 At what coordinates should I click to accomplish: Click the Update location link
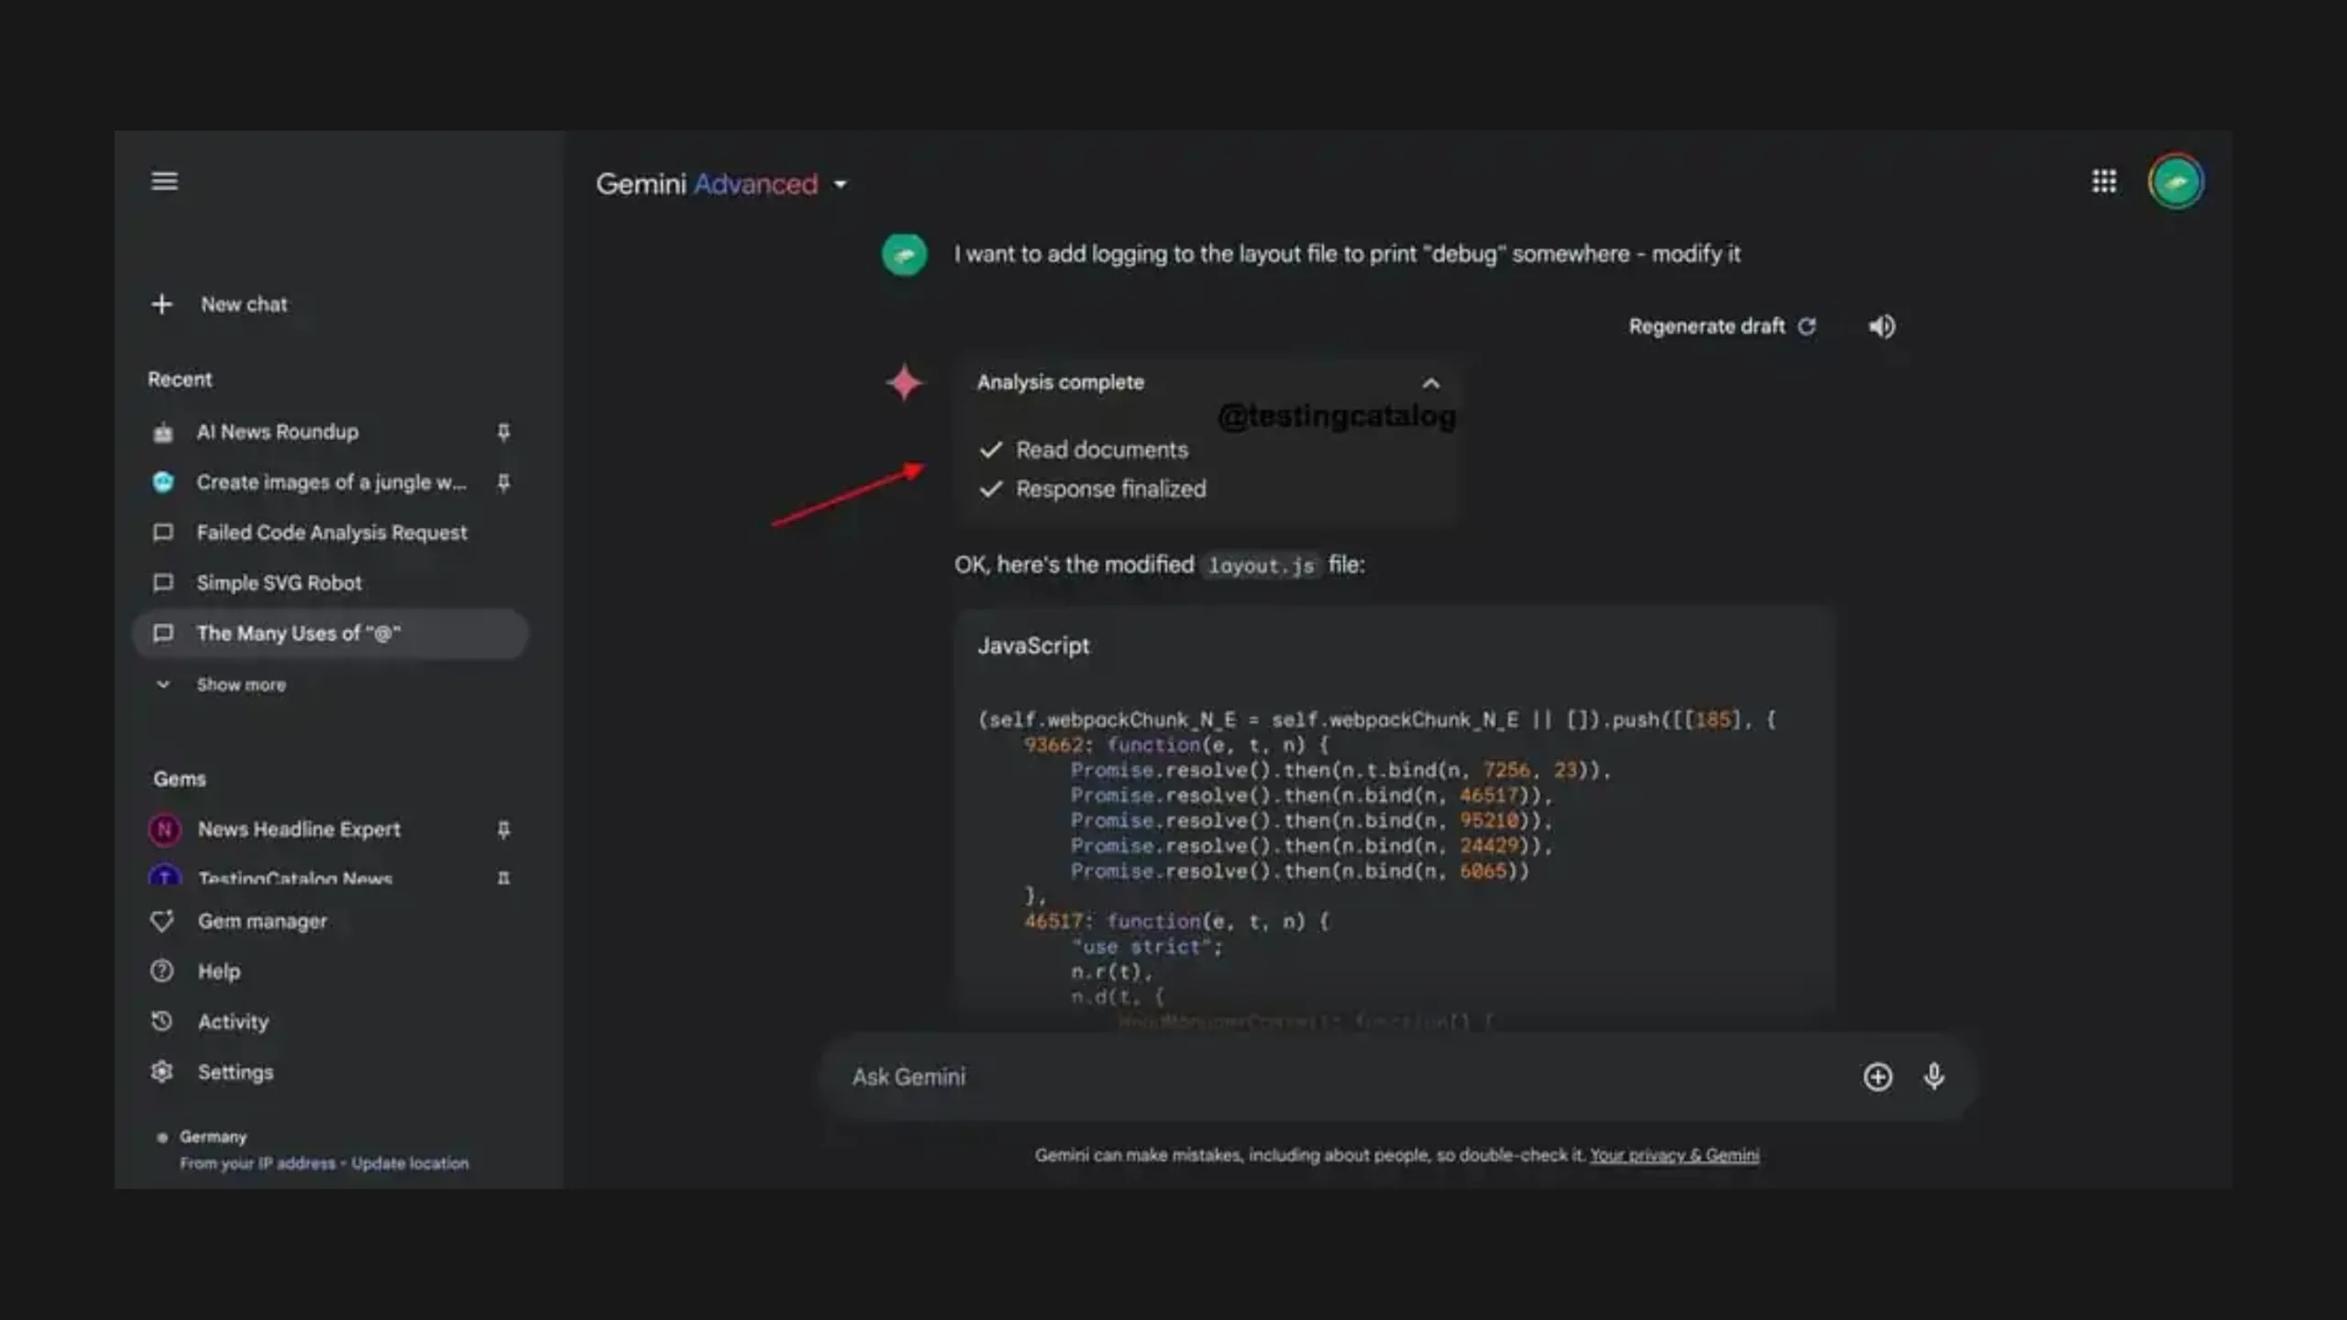pyautogui.click(x=410, y=1163)
